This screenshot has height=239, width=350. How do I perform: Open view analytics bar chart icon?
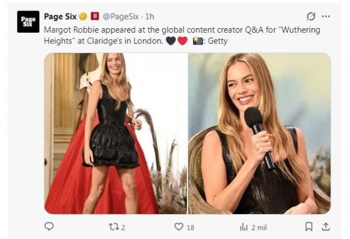coord(244,227)
